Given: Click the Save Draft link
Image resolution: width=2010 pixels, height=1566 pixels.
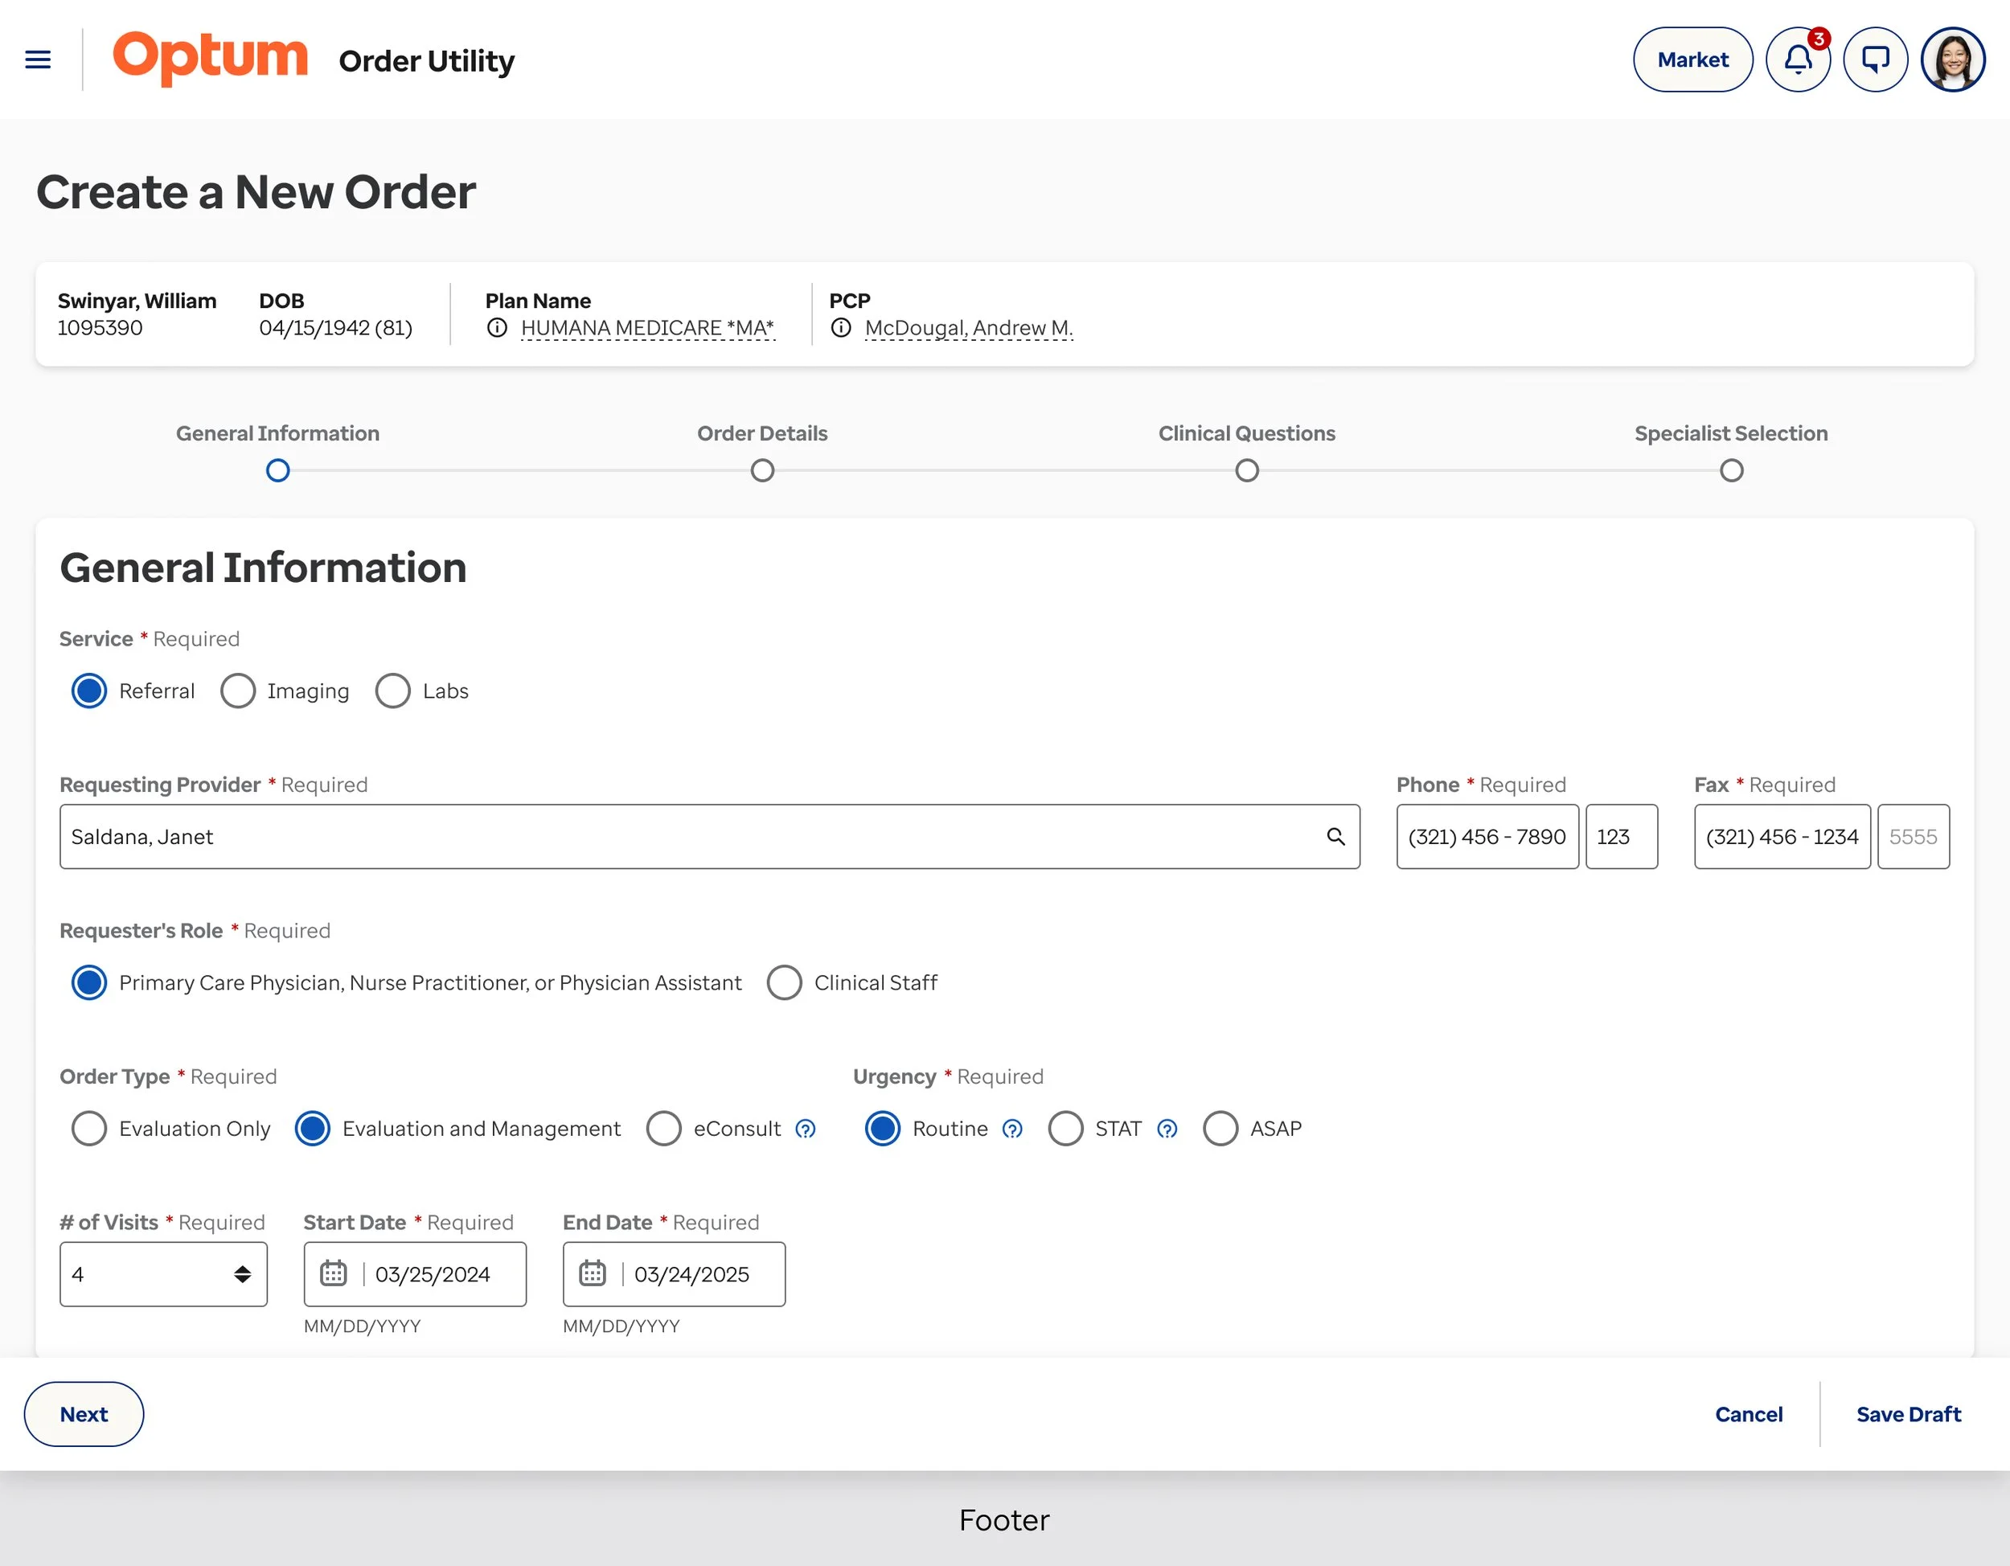Looking at the screenshot, I should [1908, 1414].
